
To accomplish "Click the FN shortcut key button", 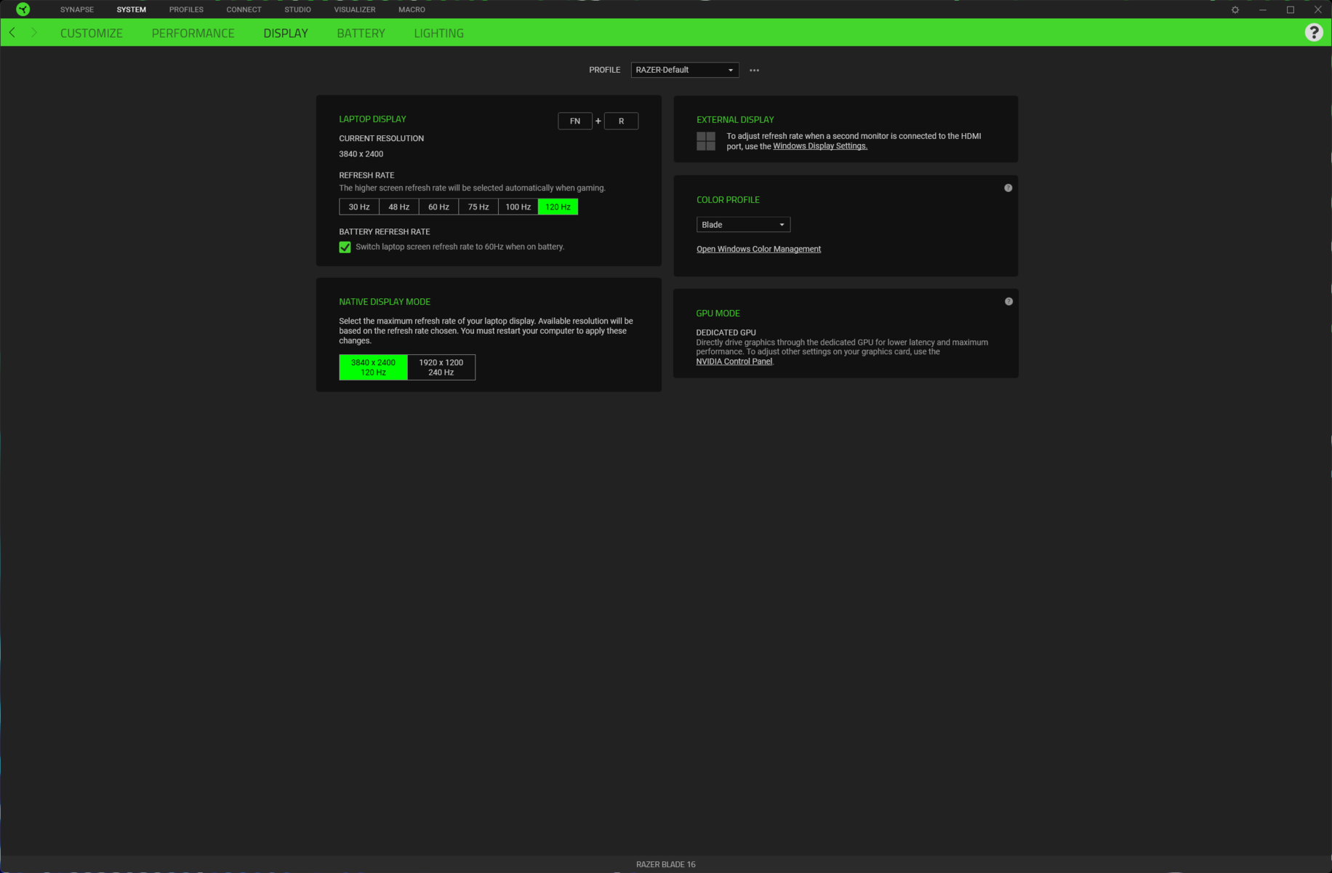I will pos(575,121).
